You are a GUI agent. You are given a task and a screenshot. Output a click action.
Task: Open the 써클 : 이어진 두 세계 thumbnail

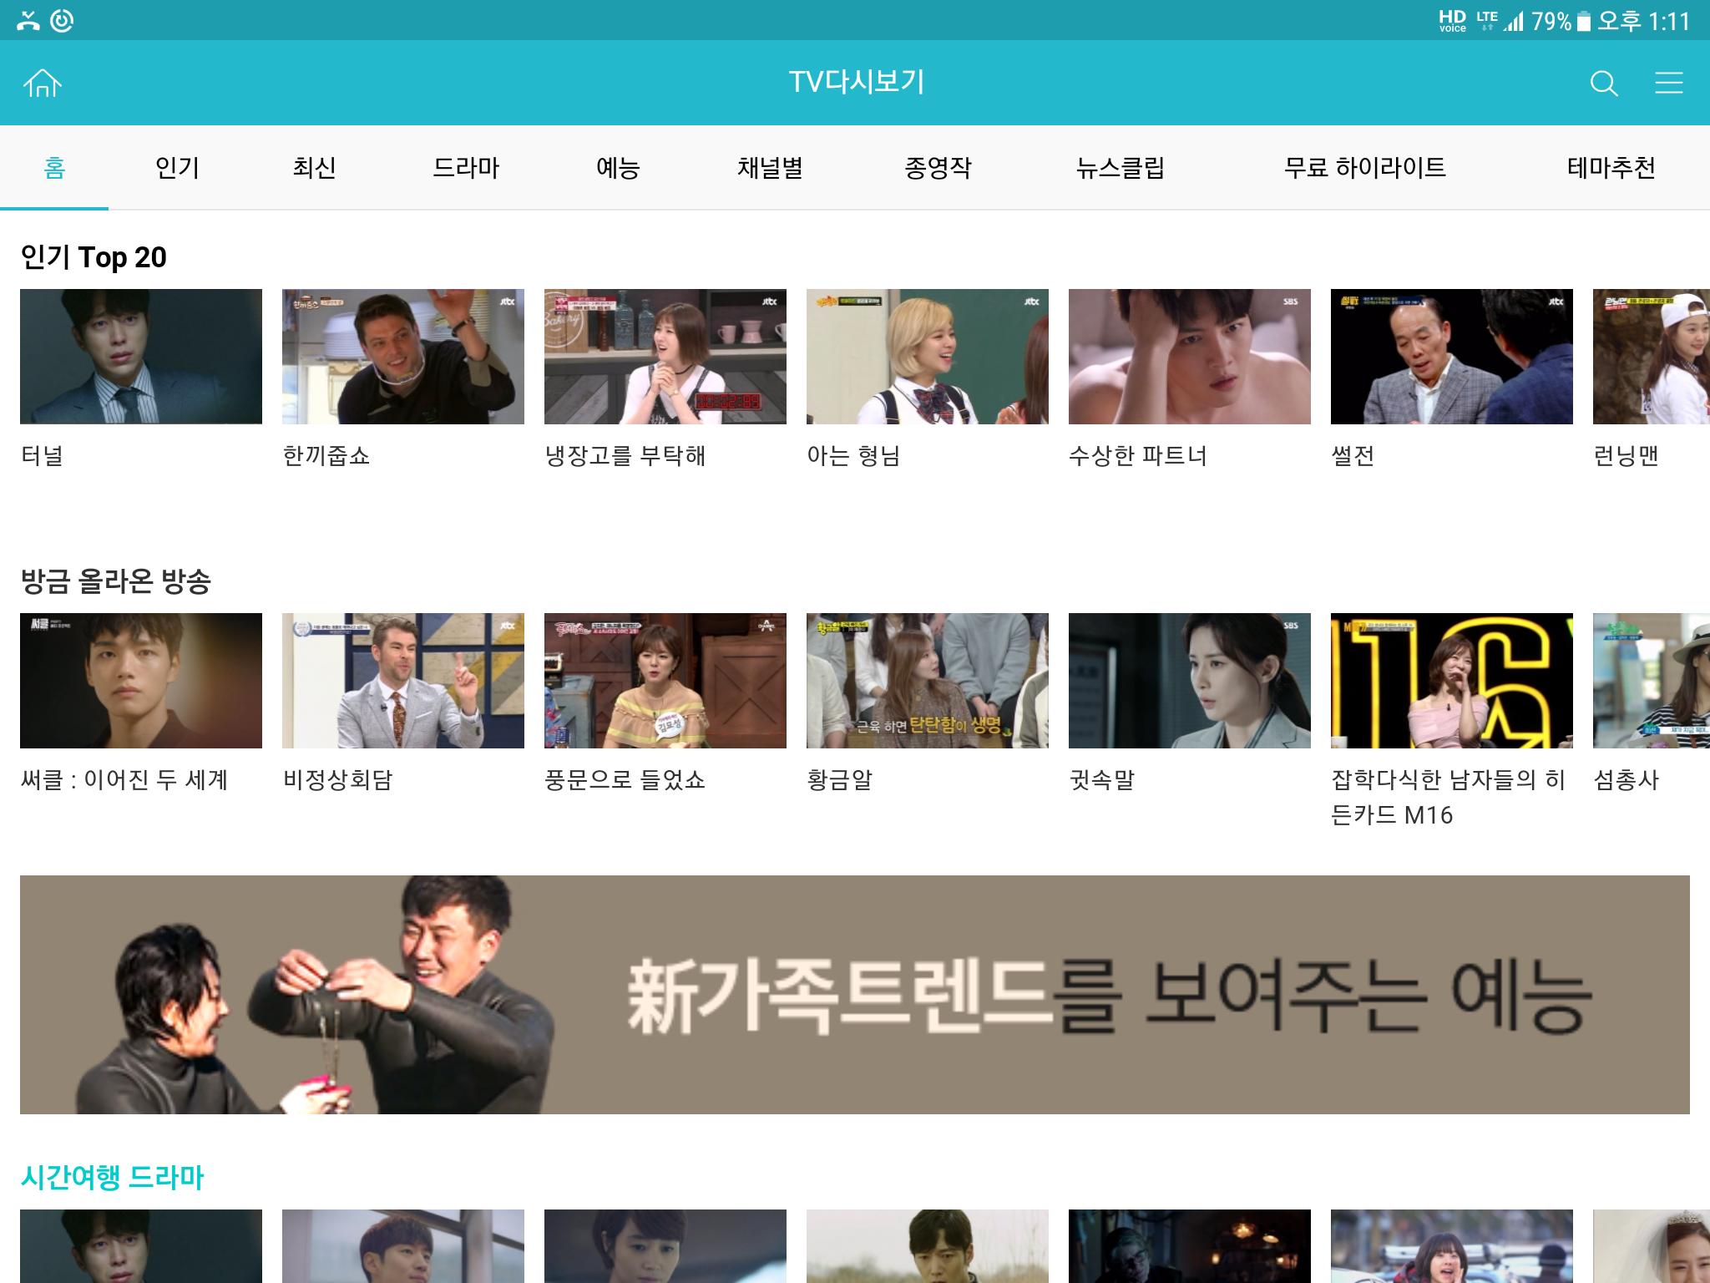coord(141,681)
